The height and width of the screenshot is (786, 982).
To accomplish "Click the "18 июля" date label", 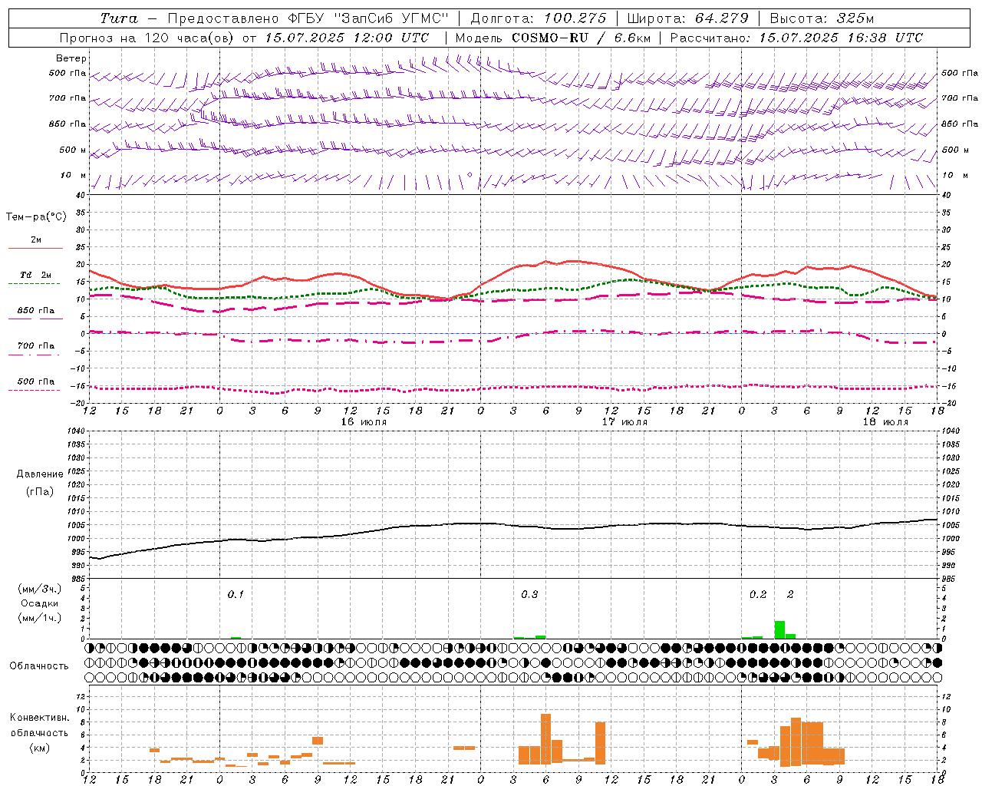I will 885,422.
